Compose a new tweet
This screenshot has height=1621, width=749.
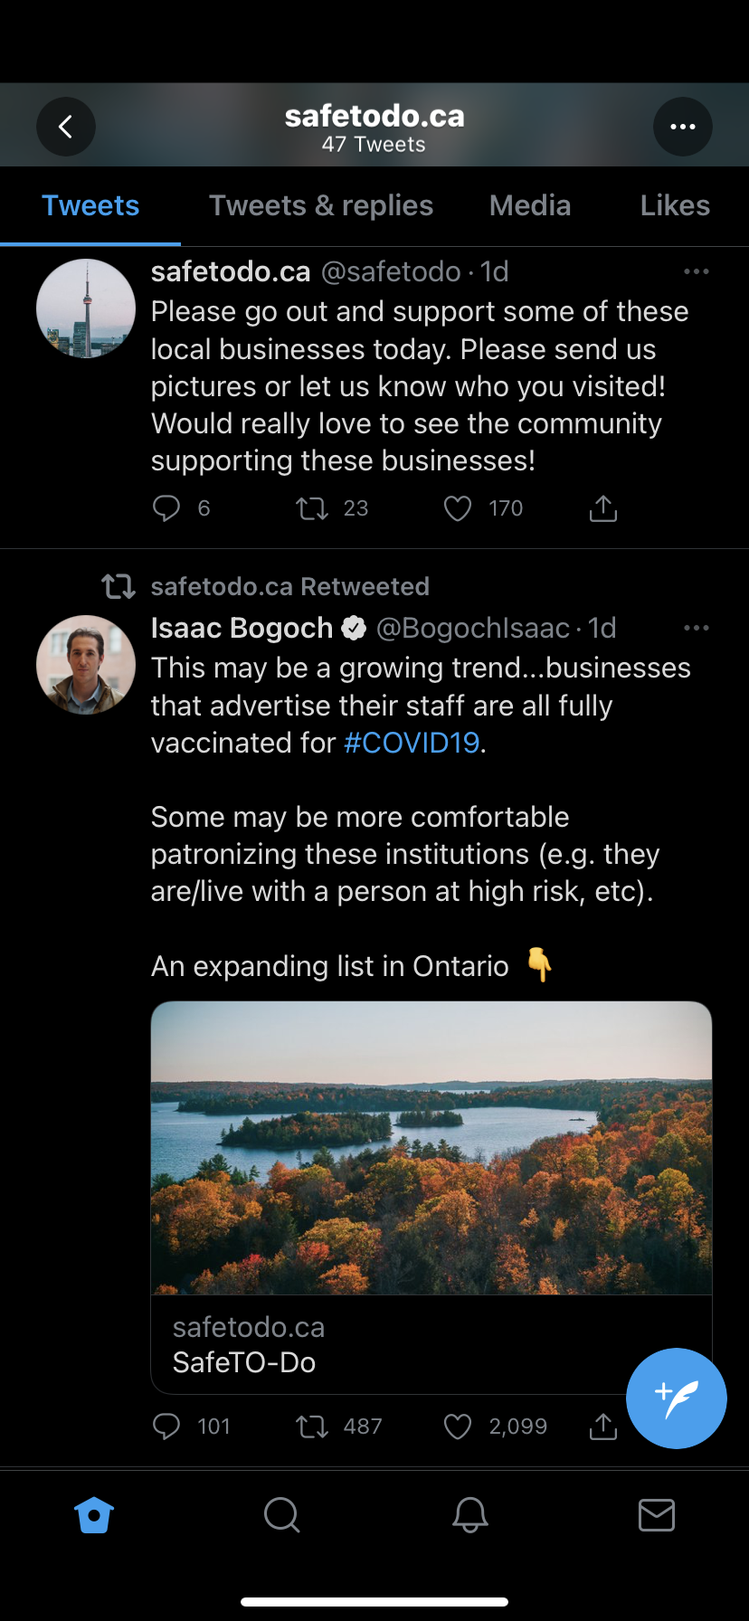tap(676, 1398)
